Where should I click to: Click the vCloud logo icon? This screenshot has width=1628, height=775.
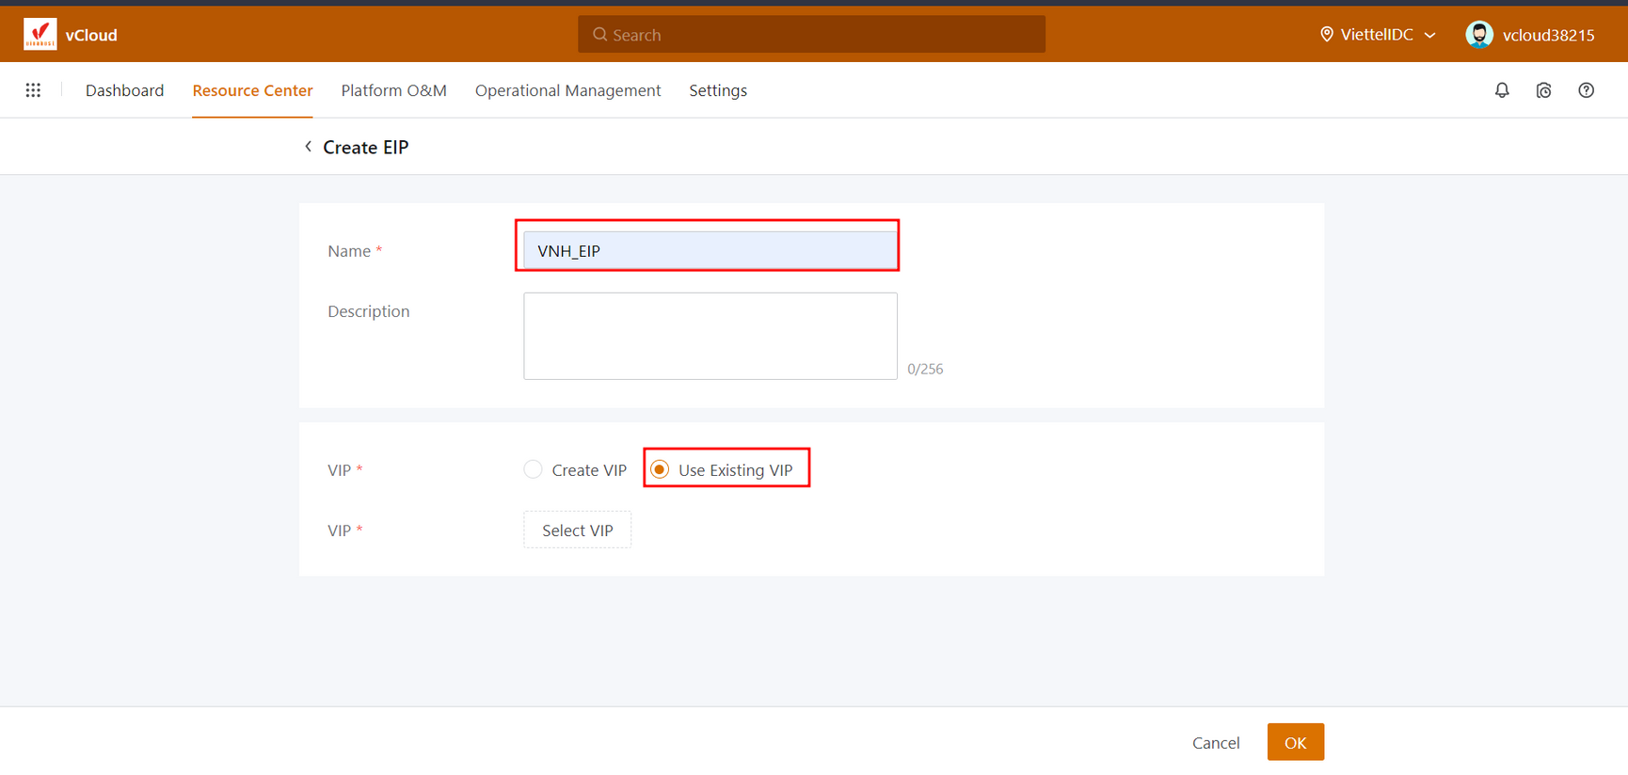(40, 35)
